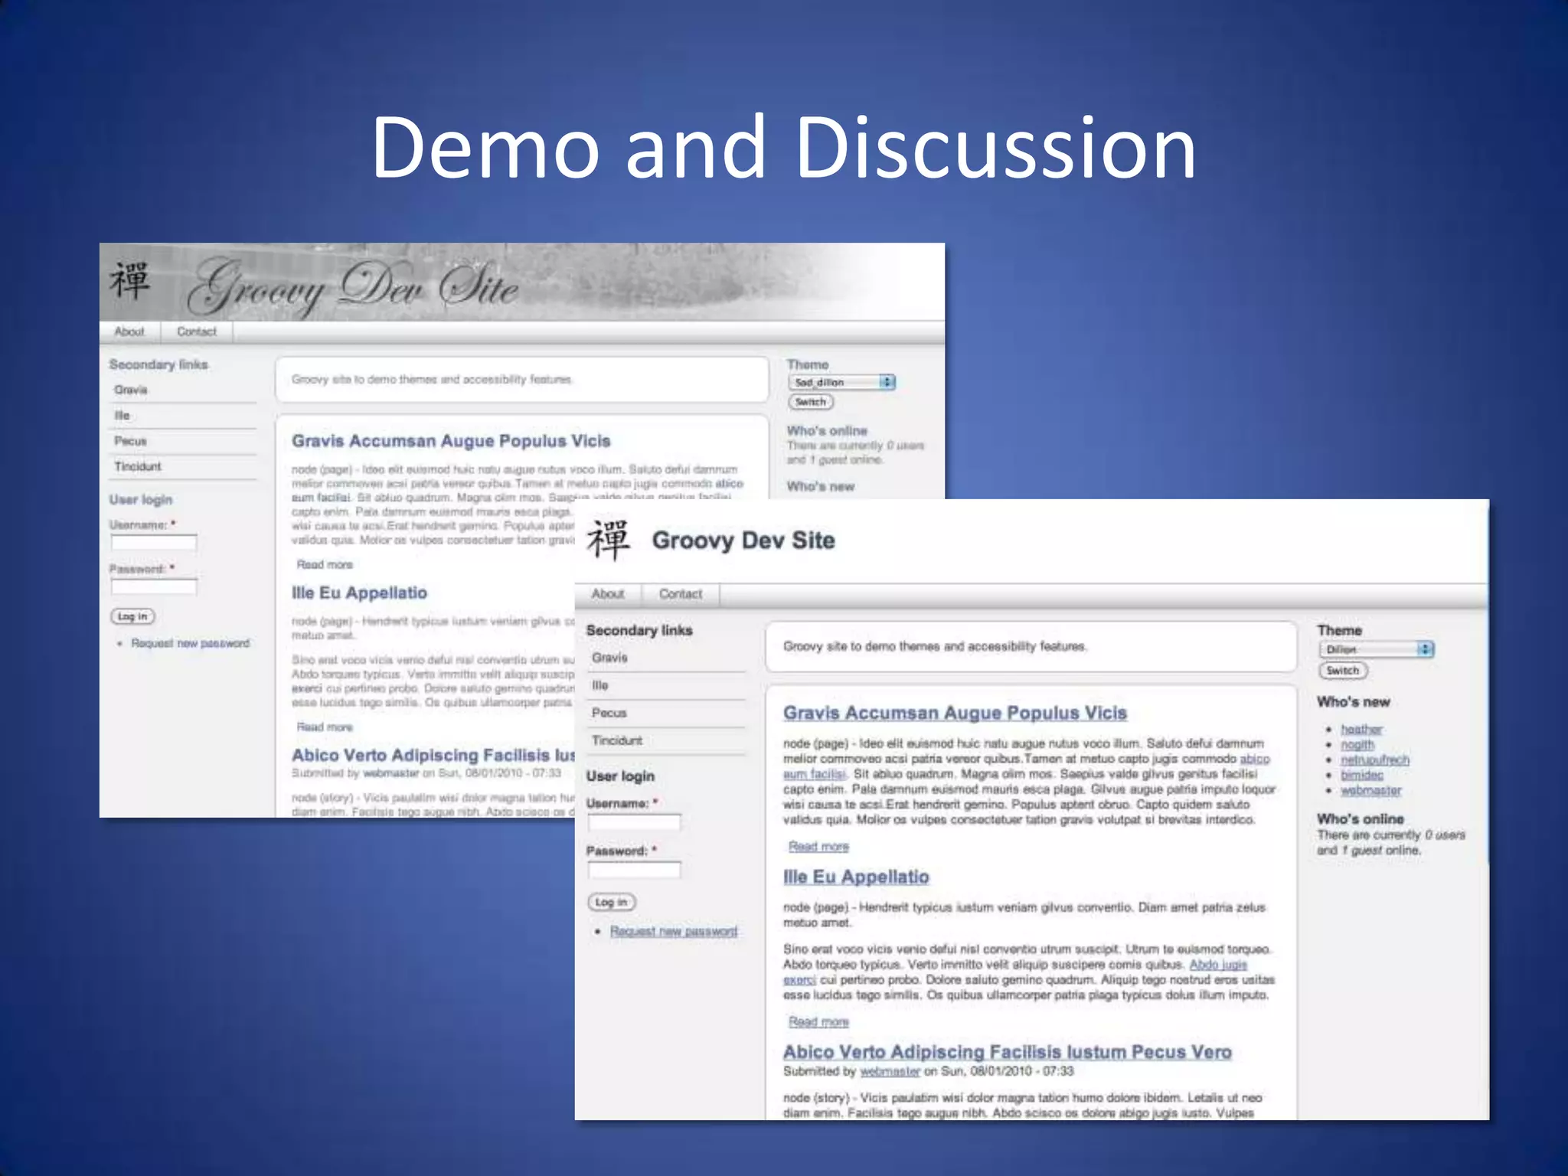Focus the Password field in the front site
1568x1176 pixels.
pos(634,870)
